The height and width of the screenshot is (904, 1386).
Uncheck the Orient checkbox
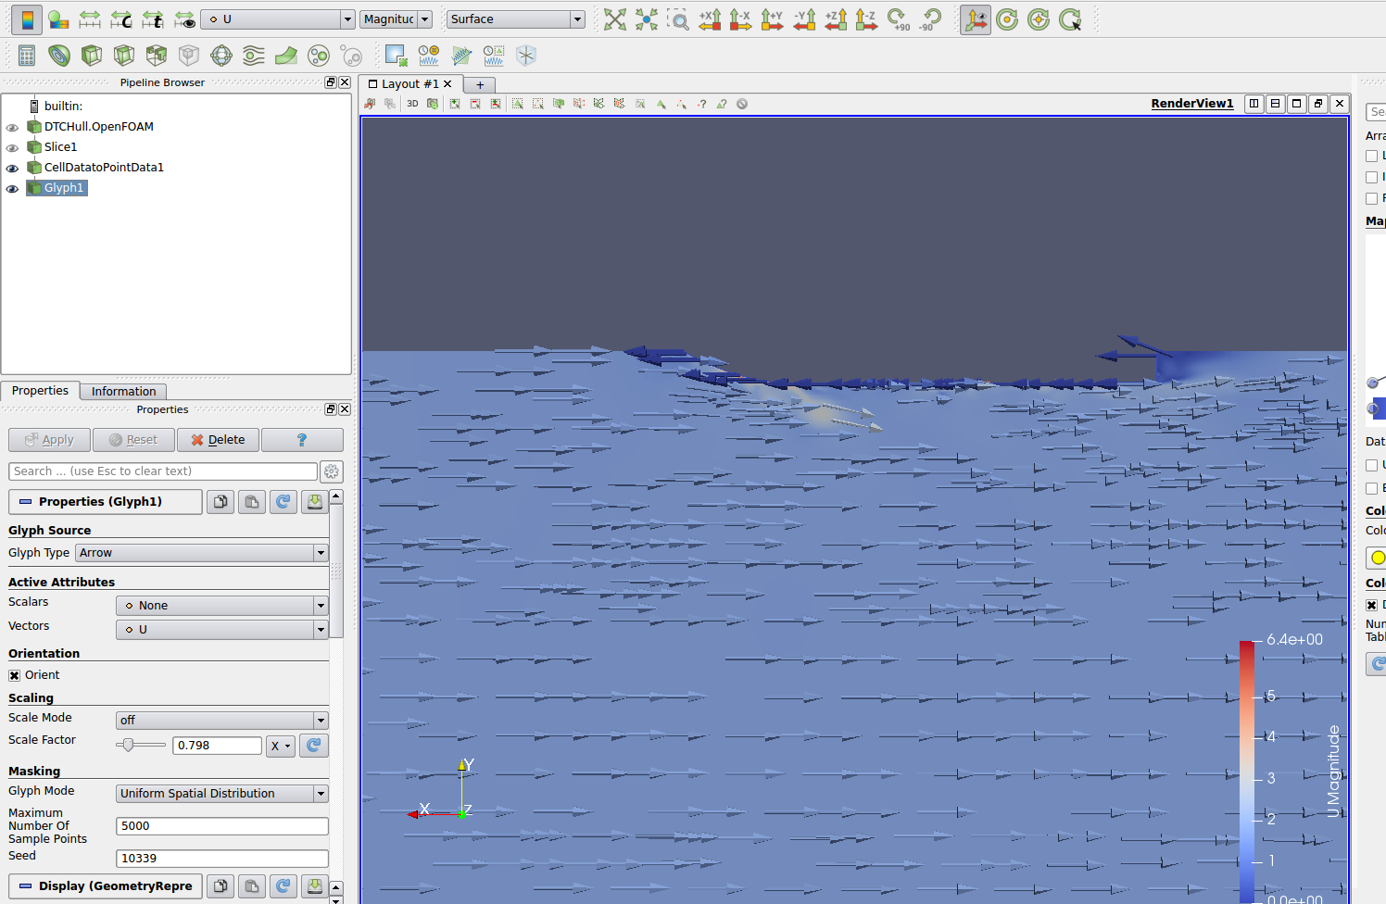point(15,675)
